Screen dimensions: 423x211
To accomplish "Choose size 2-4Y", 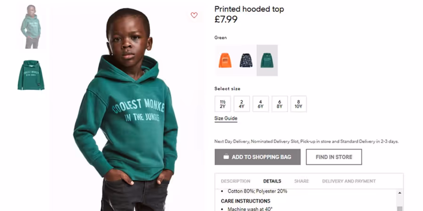I will coord(242,104).
